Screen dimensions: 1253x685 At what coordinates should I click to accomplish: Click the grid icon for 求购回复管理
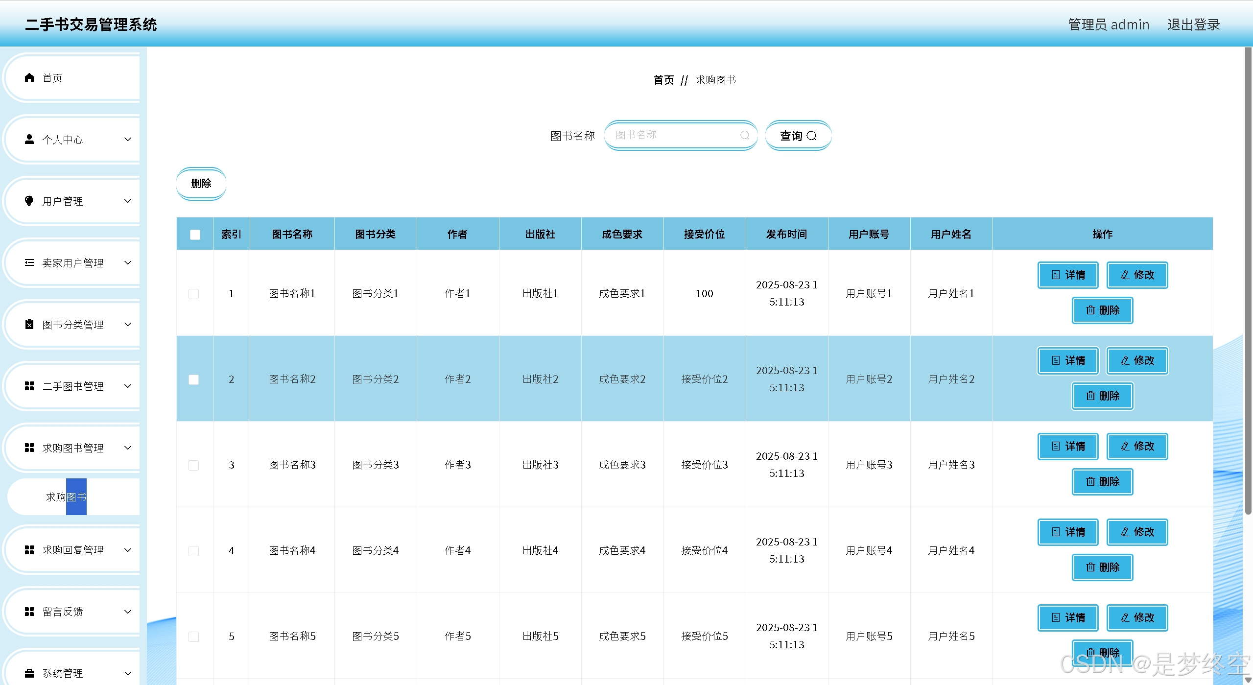click(29, 550)
